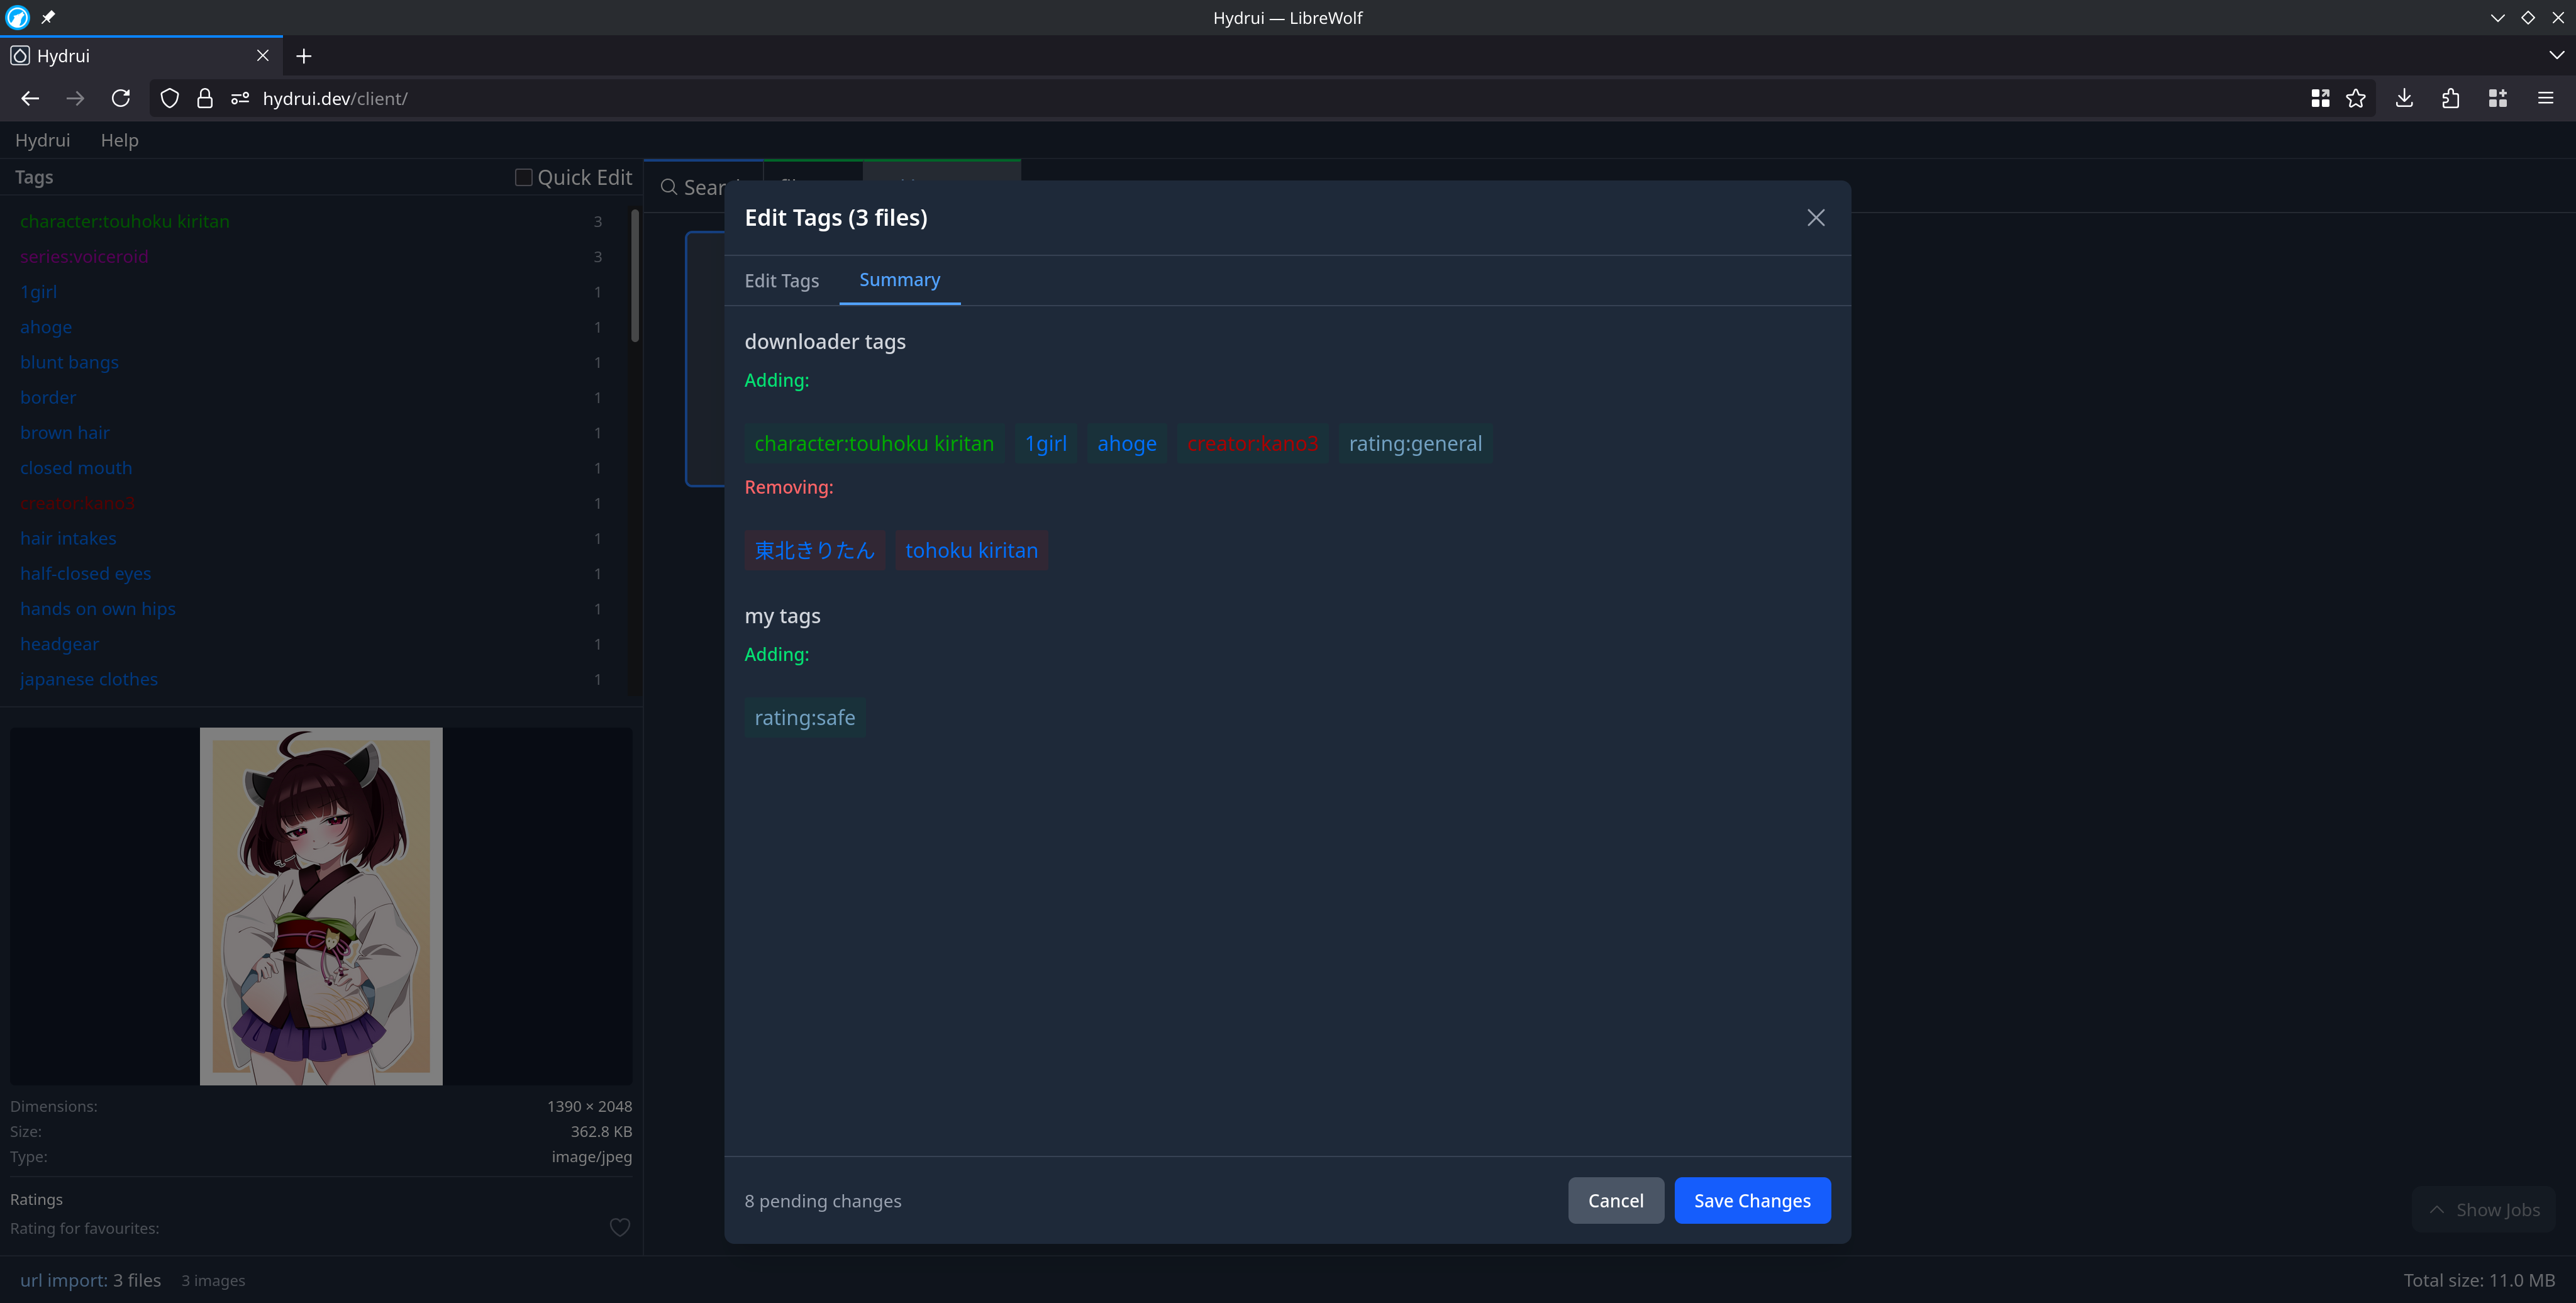Click the heart favourites rating icon
The width and height of the screenshot is (2576, 1303).
click(620, 1227)
